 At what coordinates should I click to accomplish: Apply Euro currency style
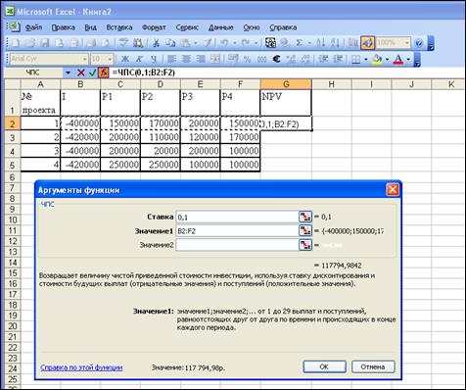pyautogui.click(x=277, y=59)
